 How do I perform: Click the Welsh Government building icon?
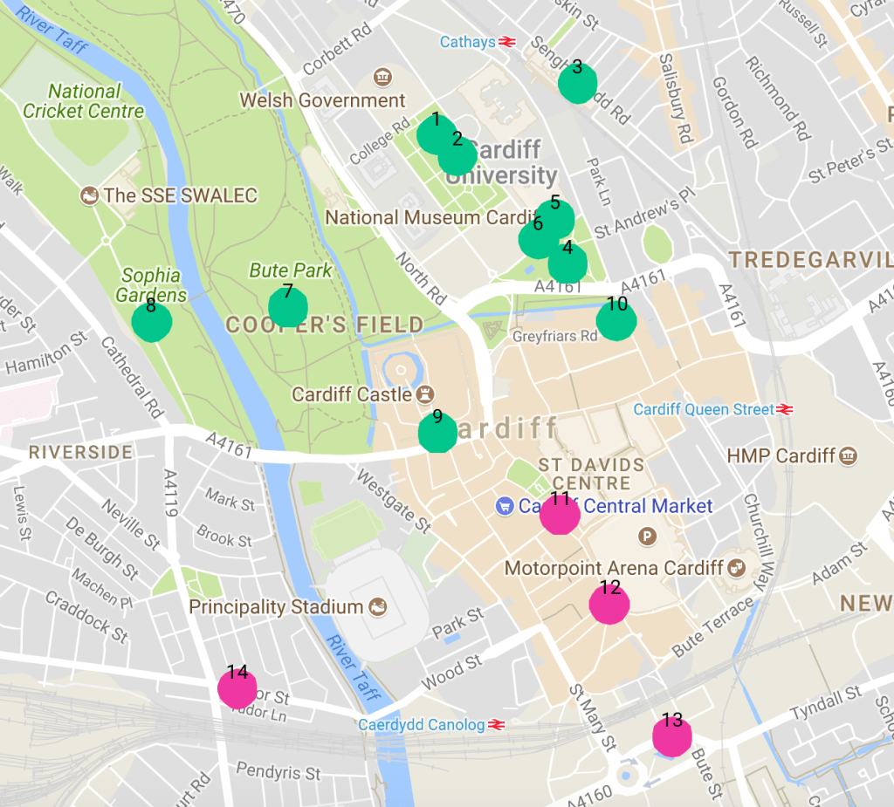click(382, 77)
